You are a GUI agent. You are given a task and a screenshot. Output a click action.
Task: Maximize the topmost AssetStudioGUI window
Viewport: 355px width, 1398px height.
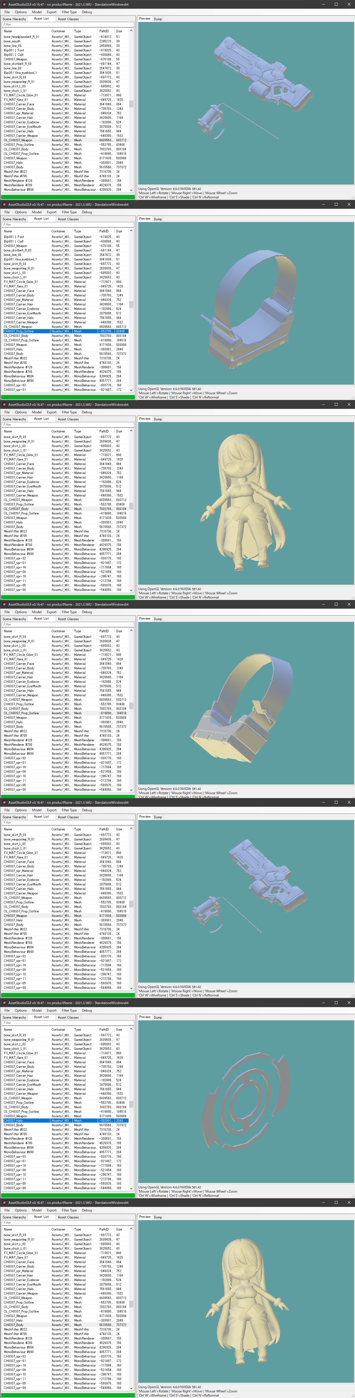coord(335,4)
